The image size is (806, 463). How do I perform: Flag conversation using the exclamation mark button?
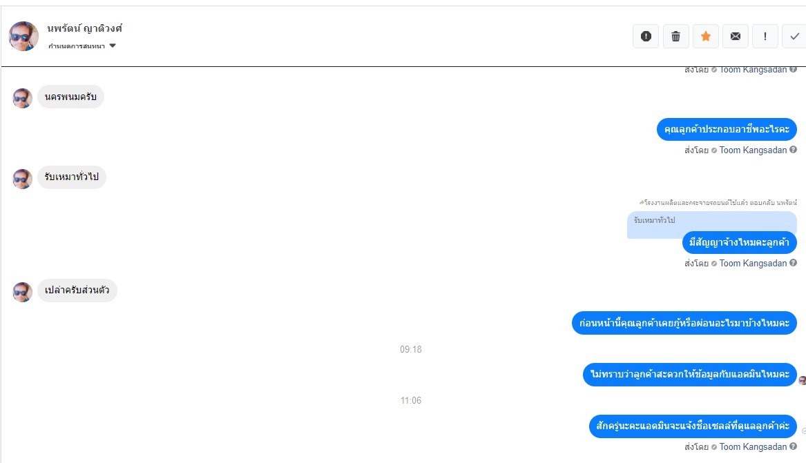pyautogui.click(x=765, y=36)
